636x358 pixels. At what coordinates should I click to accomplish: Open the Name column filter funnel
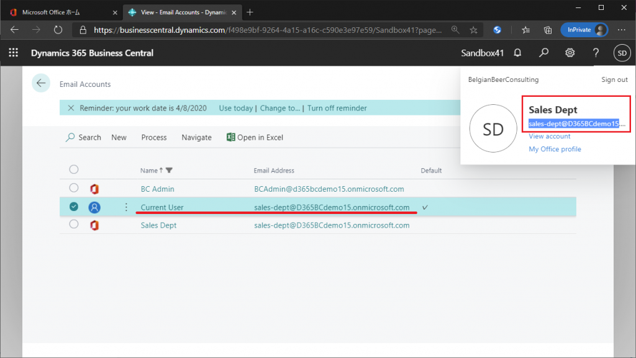[169, 171]
